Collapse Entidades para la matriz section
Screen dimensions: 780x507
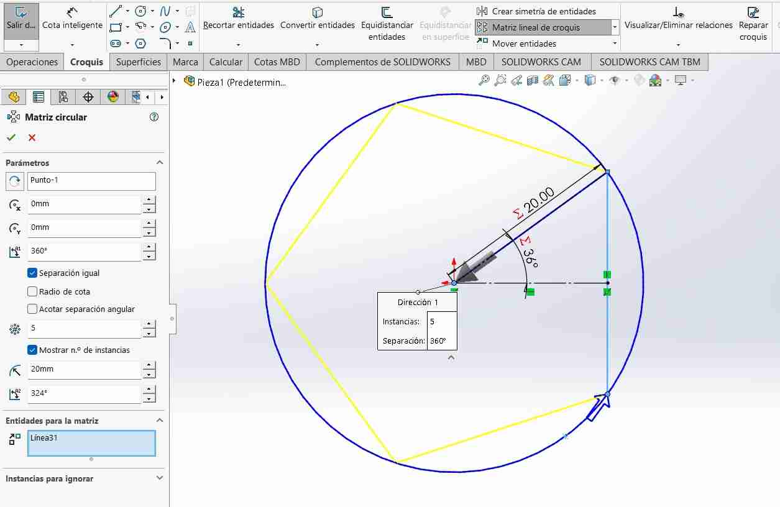(160, 421)
